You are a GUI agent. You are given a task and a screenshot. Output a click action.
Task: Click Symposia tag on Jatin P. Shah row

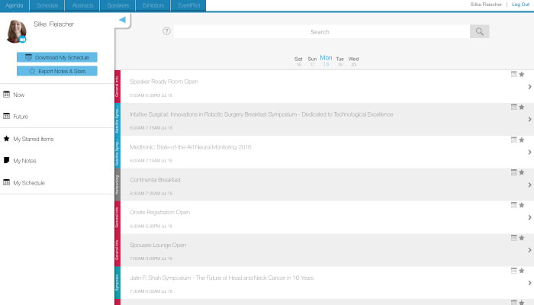coord(117,283)
